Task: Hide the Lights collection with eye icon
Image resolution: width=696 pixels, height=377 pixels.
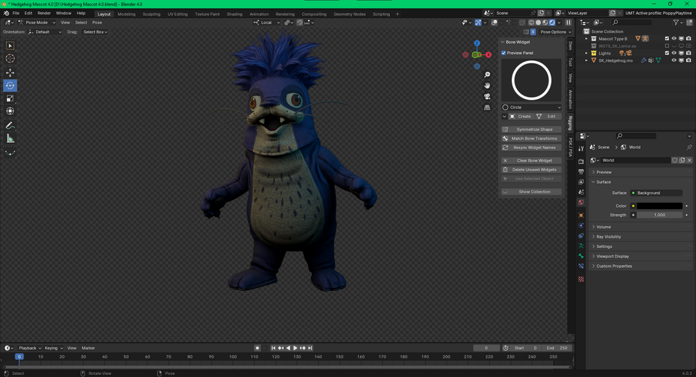Action: [674, 53]
